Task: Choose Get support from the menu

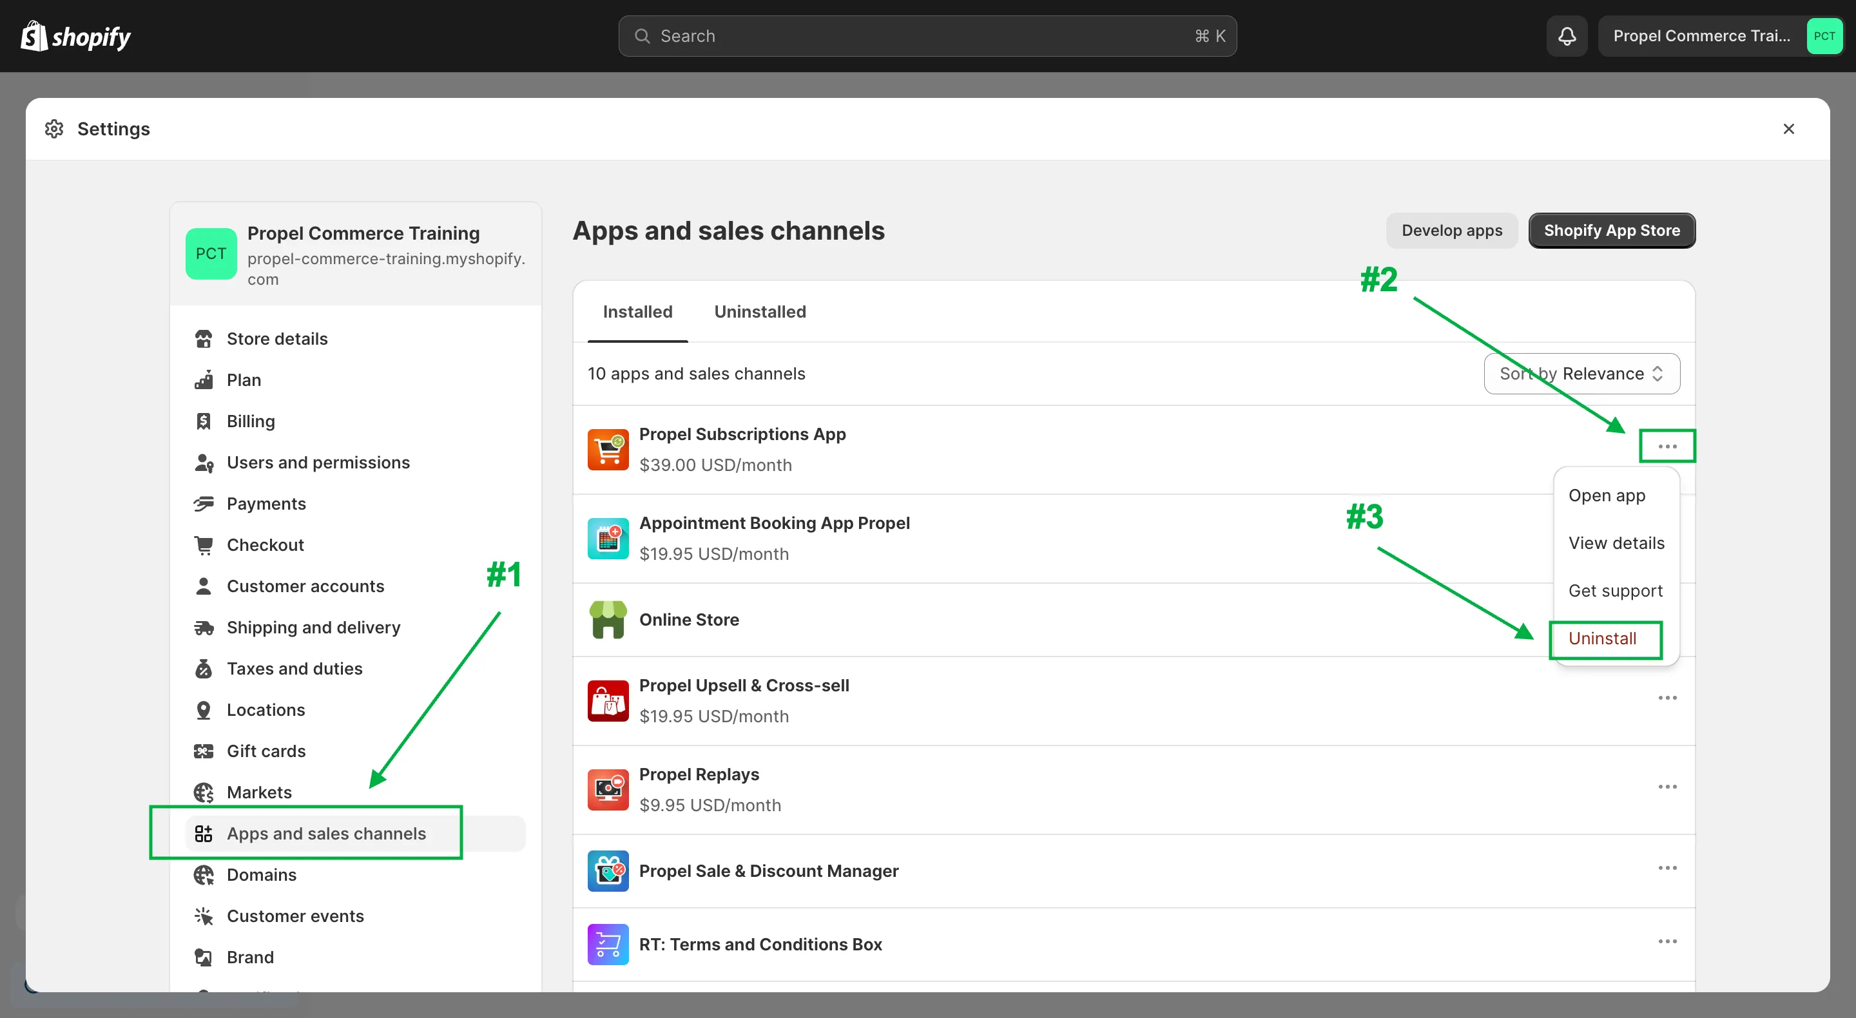Action: pyautogui.click(x=1617, y=591)
